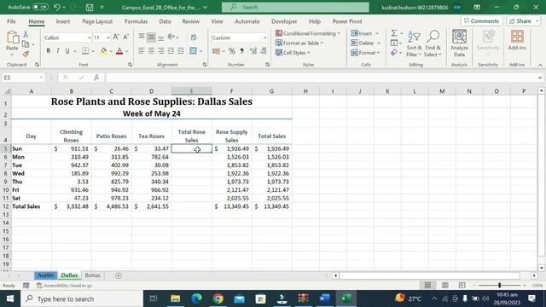Image resolution: width=546 pixels, height=307 pixels.
Task: Click Delete cells button
Action: [363, 43]
